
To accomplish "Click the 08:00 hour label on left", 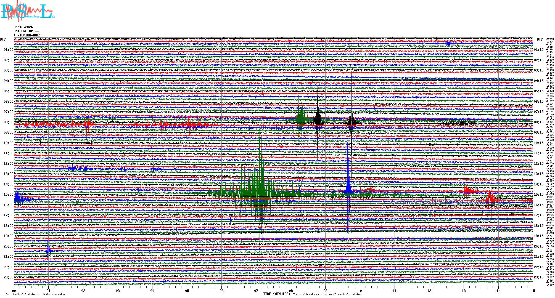I will pyautogui.click(x=9, y=122).
